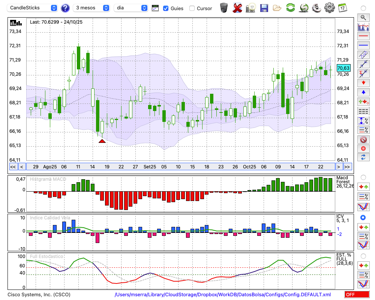Screen dimensions: 375x300
Task: Click the bar chart icon beside 'Last'
Action: (x=16, y=23)
